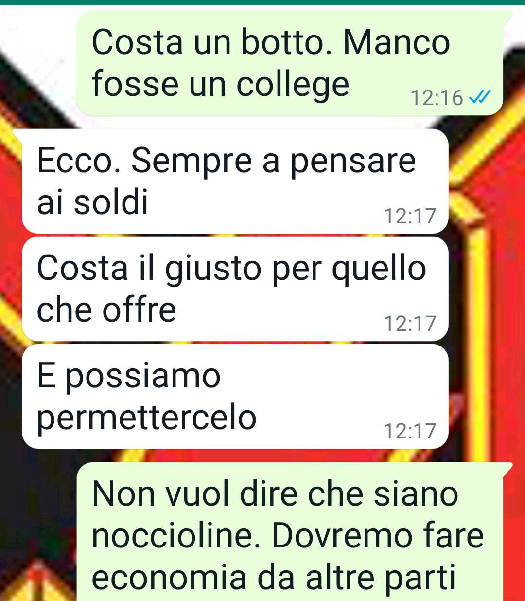Tap the 12:17 time beside "permettercelo"
Viewport: 525px width, 601px height.
(410, 431)
